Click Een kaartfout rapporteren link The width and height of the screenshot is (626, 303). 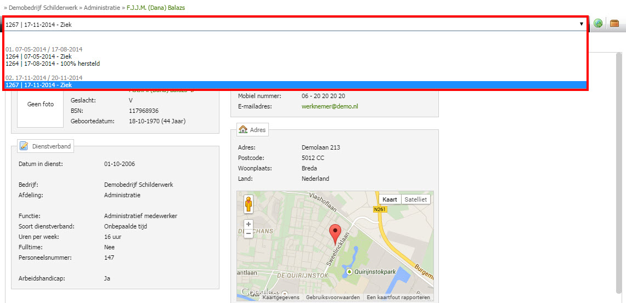(x=398, y=298)
